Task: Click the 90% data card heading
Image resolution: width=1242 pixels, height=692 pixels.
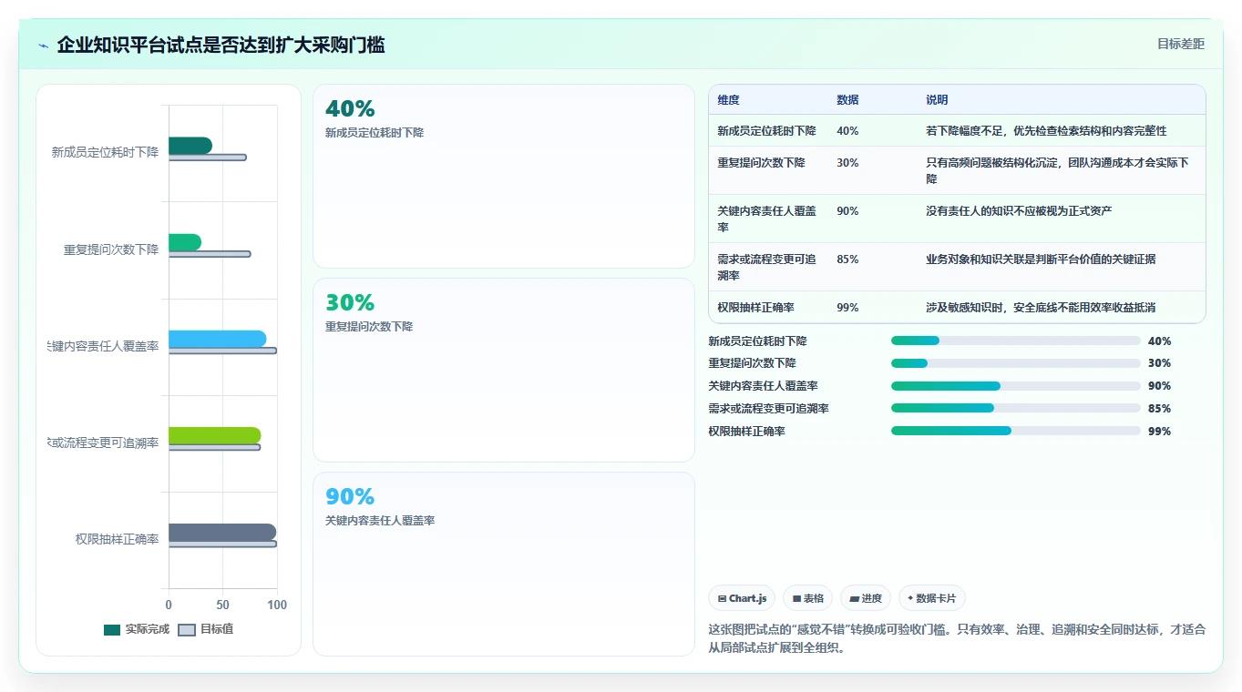Action: (x=350, y=497)
